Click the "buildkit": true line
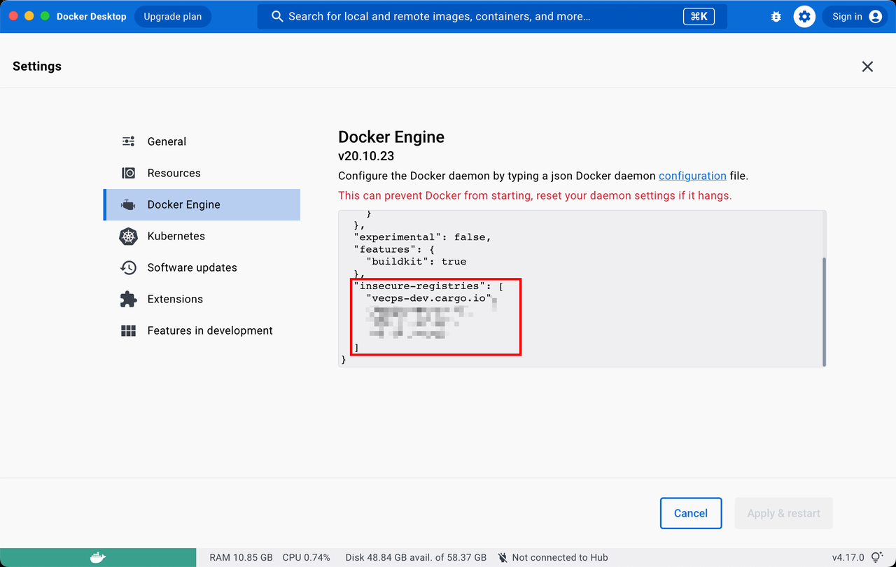Screen dimensions: 896x567 [x=416, y=261]
